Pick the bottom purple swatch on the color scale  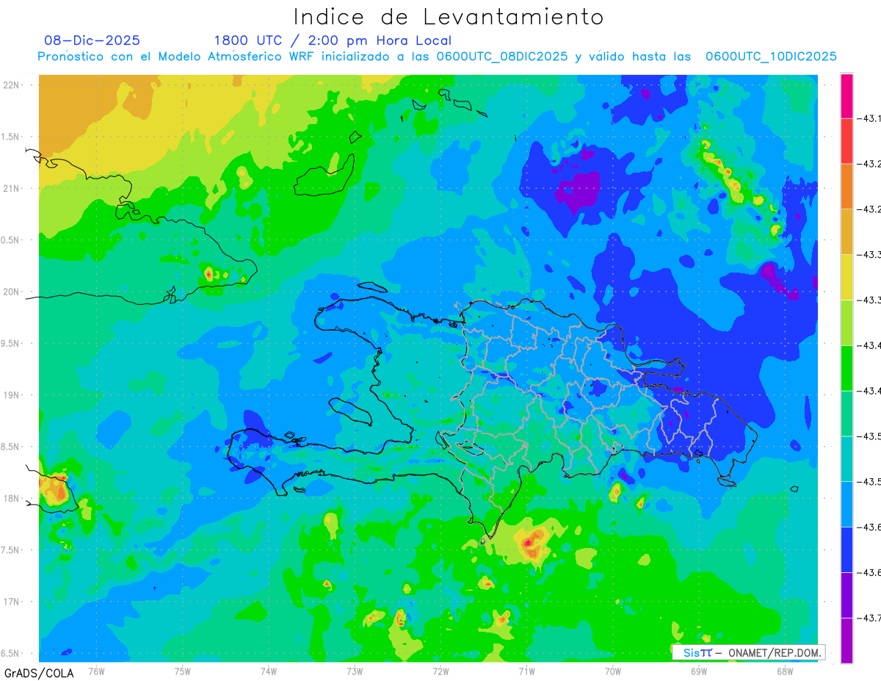[846, 641]
